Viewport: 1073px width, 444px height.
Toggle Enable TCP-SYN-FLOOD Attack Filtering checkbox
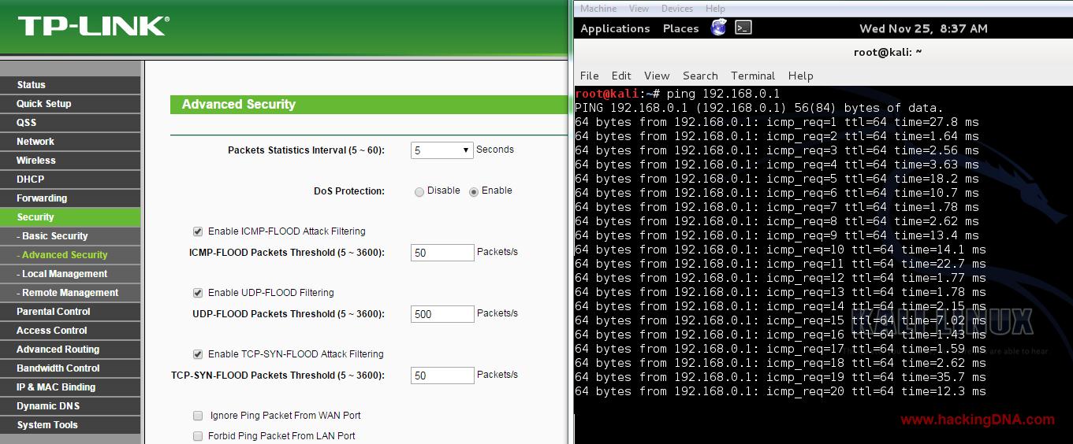click(198, 354)
